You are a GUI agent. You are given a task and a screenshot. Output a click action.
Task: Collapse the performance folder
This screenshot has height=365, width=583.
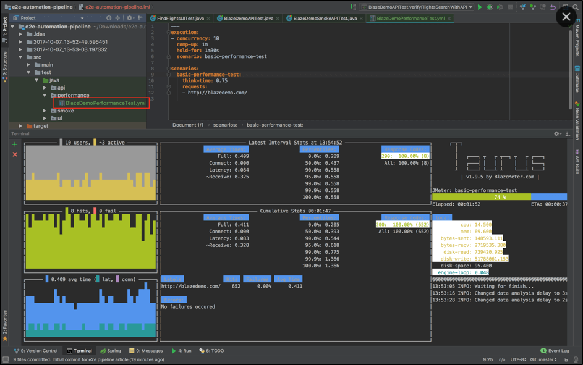click(x=45, y=96)
